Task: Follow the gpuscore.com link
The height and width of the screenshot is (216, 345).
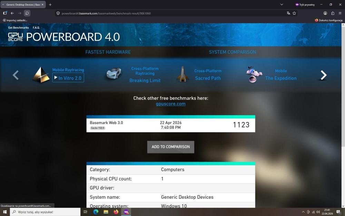Action: (x=170, y=104)
